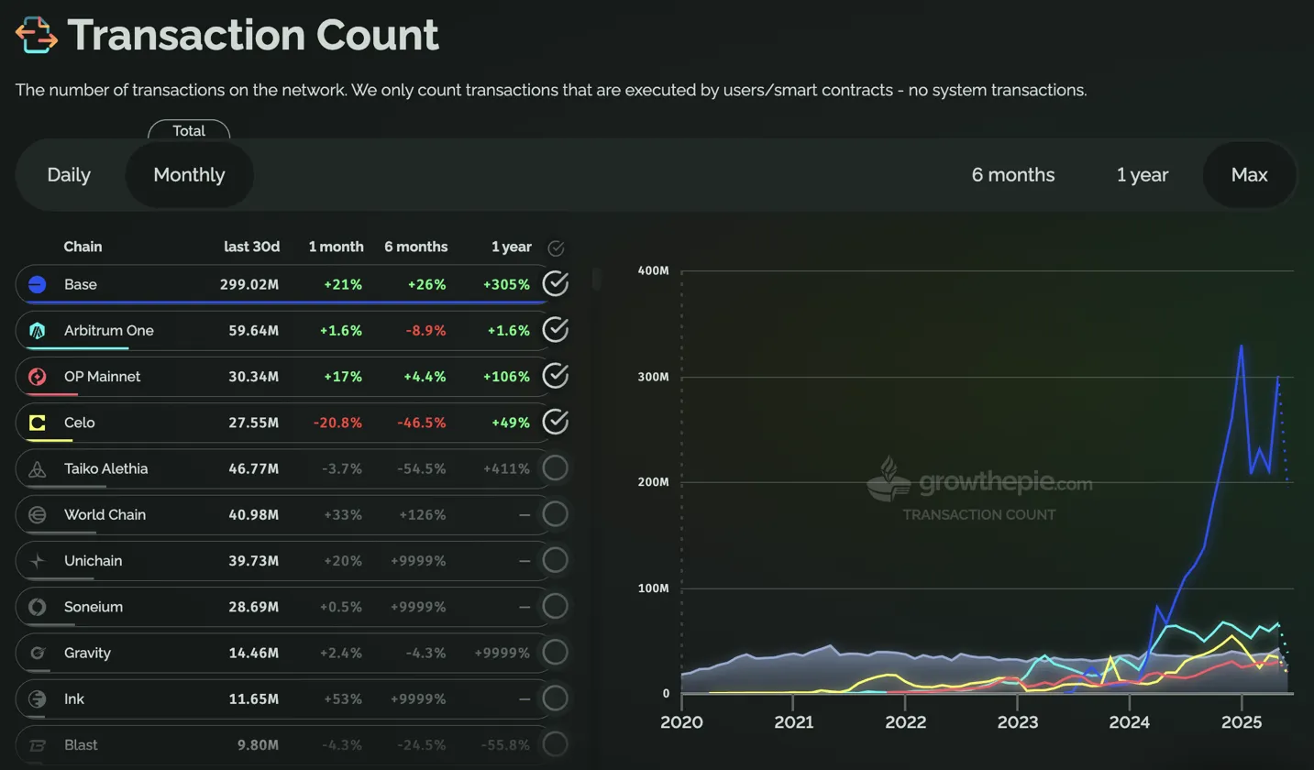
Task: Enable the Gravity selection circle
Action: tap(556, 653)
